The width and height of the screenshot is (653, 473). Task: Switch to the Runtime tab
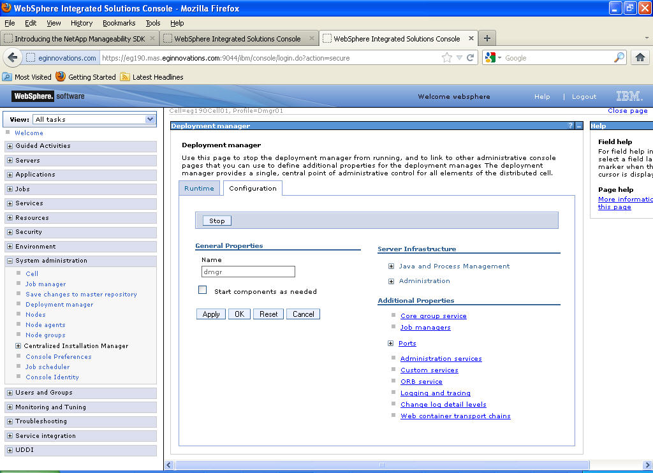point(199,188)
